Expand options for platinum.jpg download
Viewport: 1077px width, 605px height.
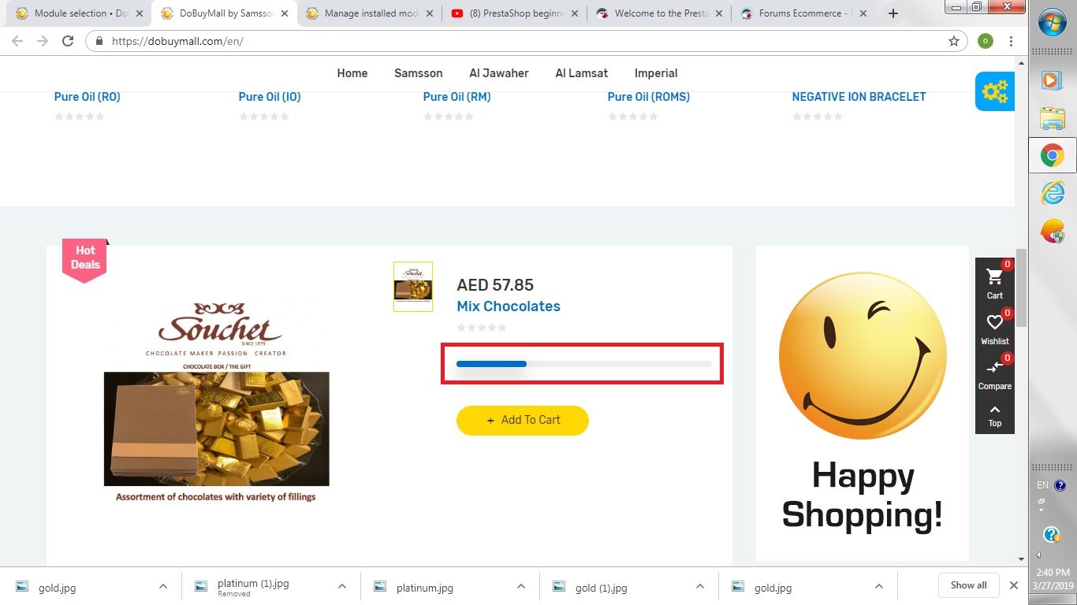coord(521,586)
